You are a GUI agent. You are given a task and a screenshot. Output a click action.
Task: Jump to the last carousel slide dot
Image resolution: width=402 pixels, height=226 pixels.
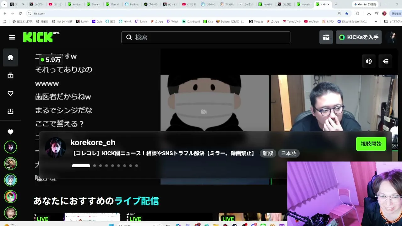[137, 166]
